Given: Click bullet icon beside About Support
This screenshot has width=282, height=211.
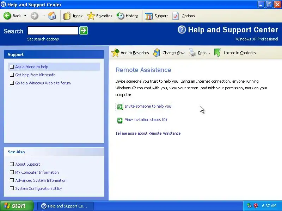Looking at the screenshot, I should pyautogui.click(x=12, y=164).
